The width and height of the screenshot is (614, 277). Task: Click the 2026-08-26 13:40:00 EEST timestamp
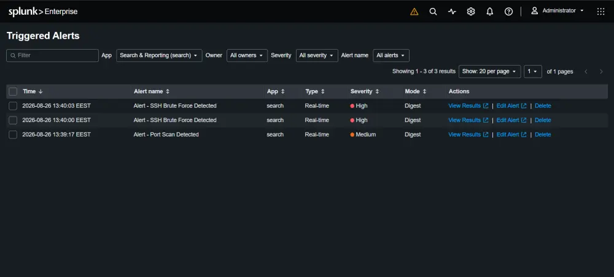click(56, 120)
